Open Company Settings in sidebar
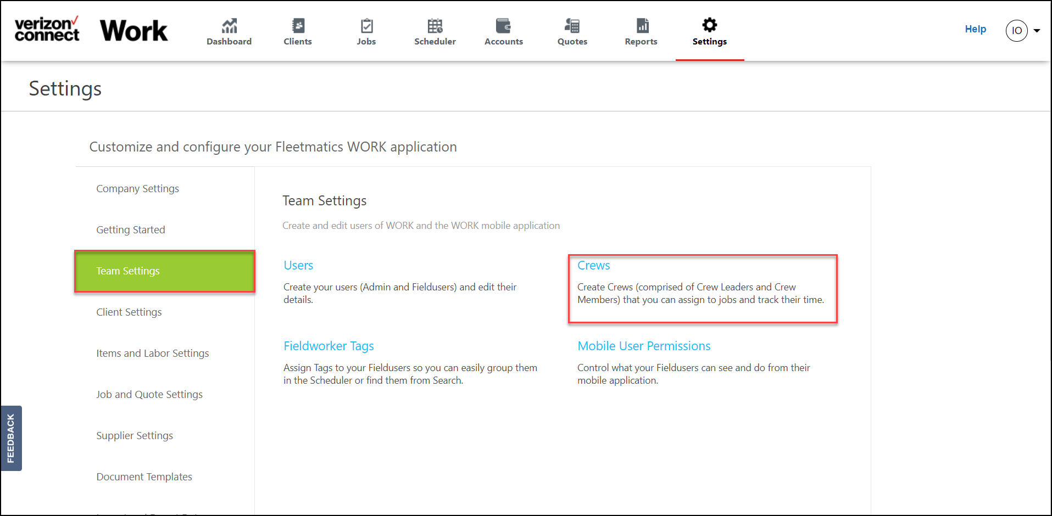Image resolution: width=1052 pixels, height=516 pixels. [x=138, y=188]
